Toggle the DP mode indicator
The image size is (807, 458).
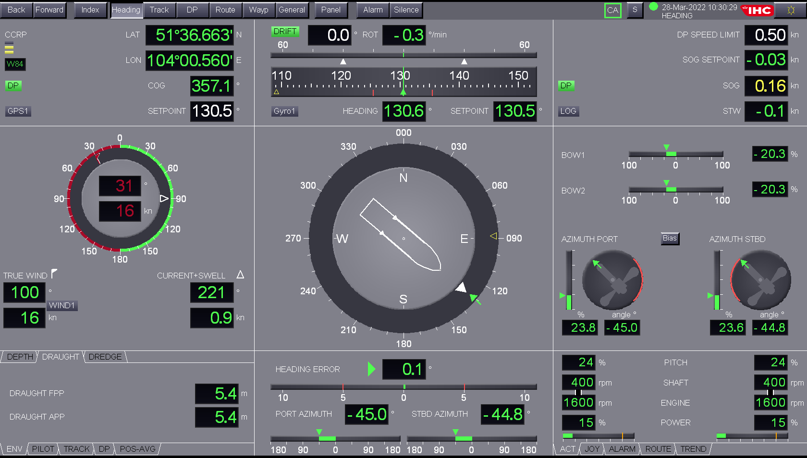tap(13, 85)
